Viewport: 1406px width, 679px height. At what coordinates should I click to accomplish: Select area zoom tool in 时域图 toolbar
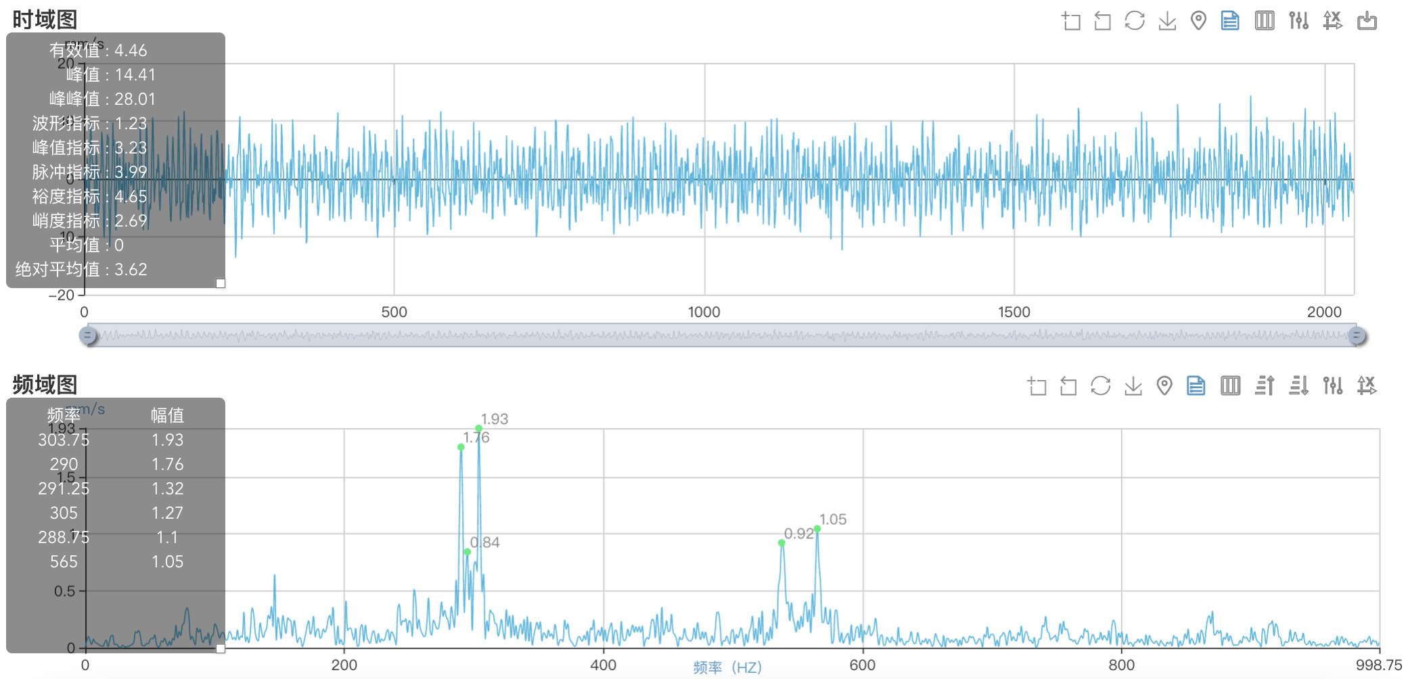point(1070,21)
